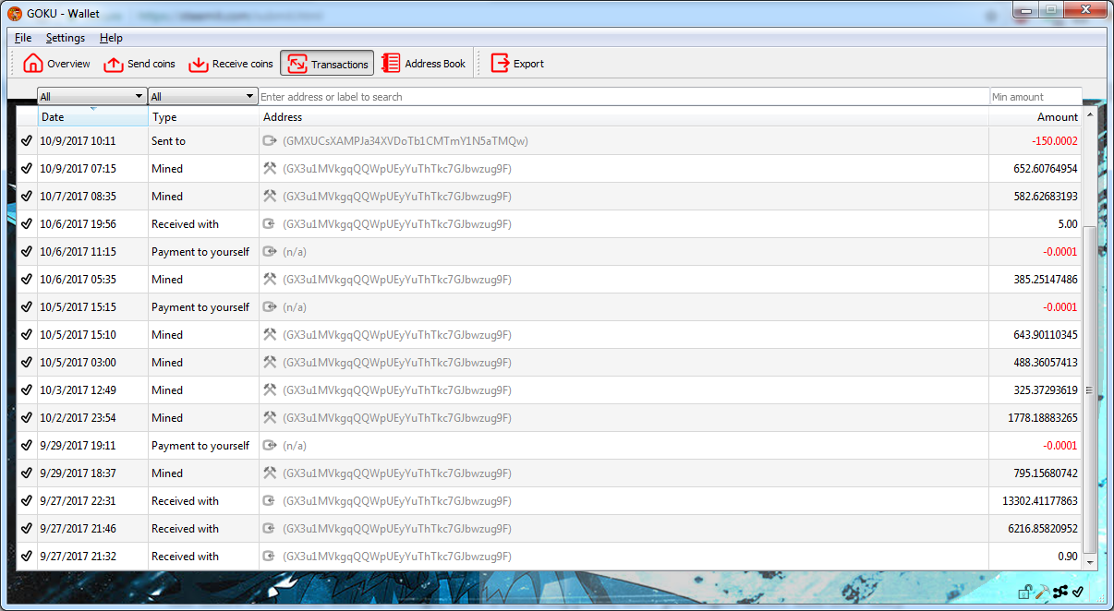Select the amount 13302.41177863

pos(1040,501)
